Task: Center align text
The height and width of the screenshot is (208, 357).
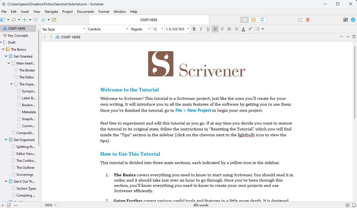Action: [x=222, y=29]
